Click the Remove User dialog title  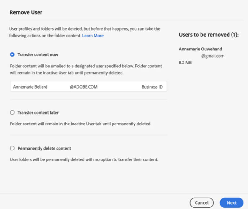26,12
